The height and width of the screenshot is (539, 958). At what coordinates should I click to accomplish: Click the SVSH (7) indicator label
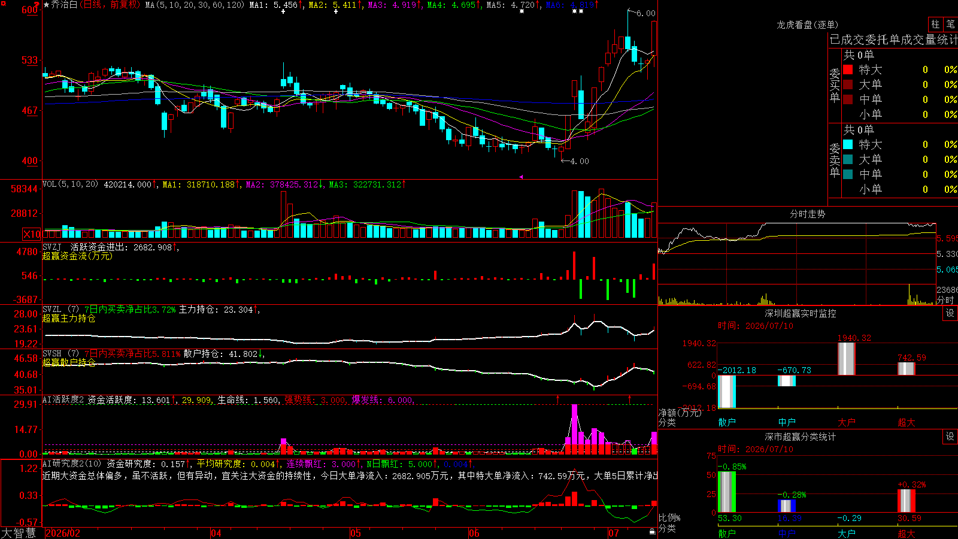pos(60,354)
